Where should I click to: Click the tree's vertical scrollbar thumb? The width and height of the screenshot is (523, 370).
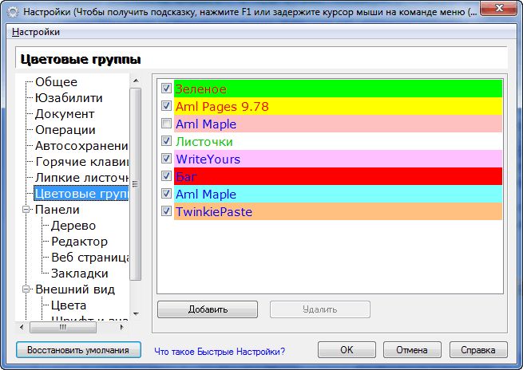pyautogui.click(x=136, y=184)
